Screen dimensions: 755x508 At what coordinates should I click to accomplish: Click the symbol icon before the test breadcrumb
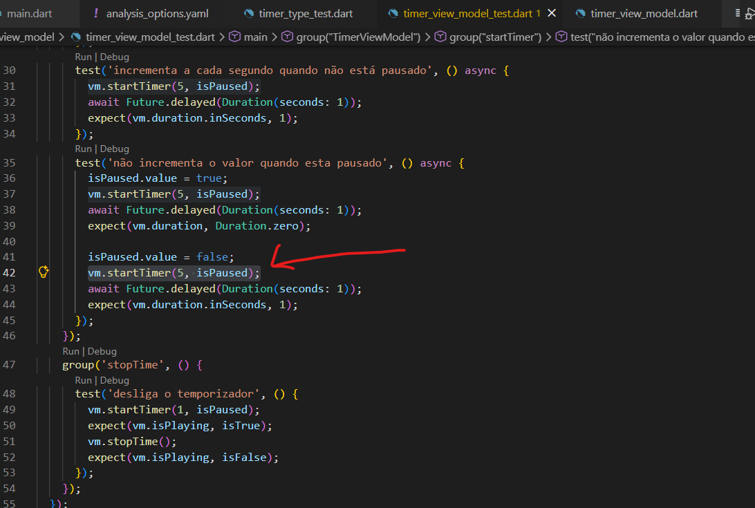561,37
